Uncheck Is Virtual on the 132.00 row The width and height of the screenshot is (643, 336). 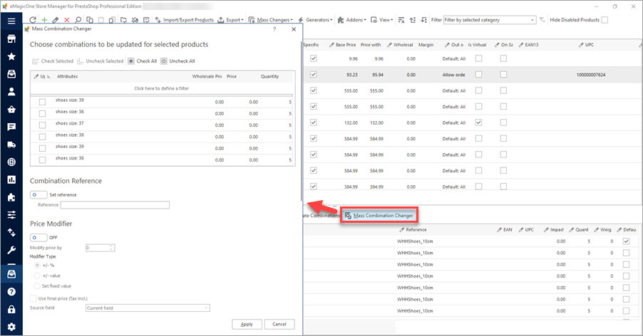[478, 122]
